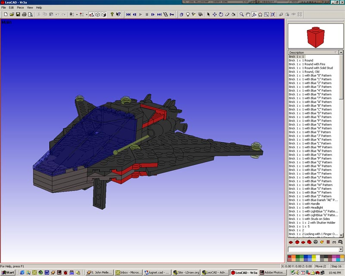Click the Description column header sort arrow
Image resolution: width=345 pixels, height=276 pixels.
tap(336, 53)
